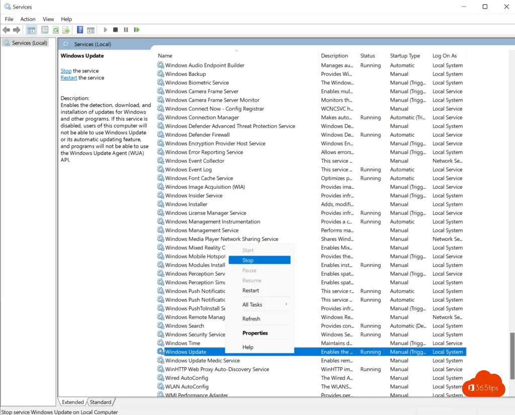The image size is (515, 415).
Task: Toggle Show/Hide Action Pane icon
Action: click(91, 30)
